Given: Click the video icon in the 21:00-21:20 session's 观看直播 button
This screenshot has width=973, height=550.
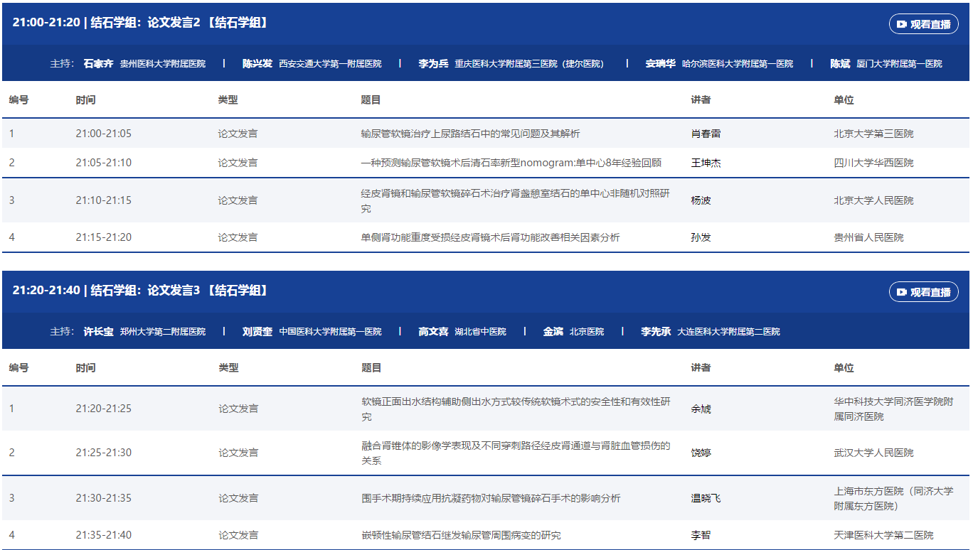Looking at the screenshot, I should (902, 24).
